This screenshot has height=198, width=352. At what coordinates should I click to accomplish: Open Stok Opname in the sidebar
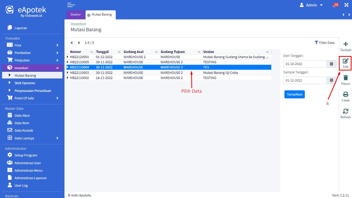25,83
